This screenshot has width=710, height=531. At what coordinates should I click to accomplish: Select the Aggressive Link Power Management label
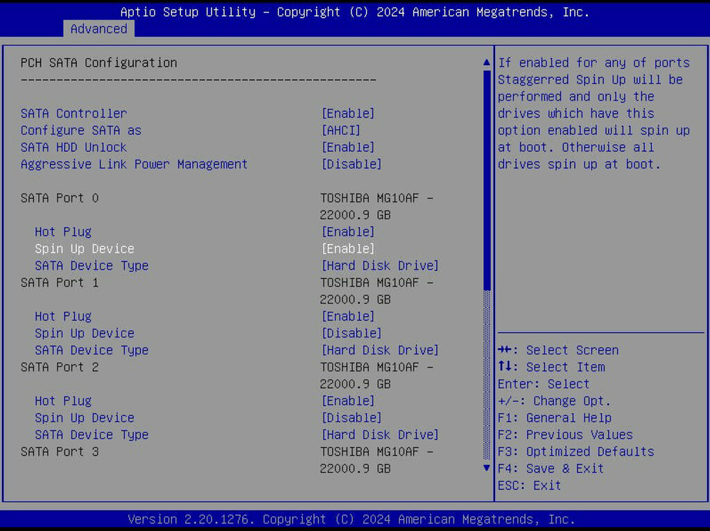click(x=134, y=164)
